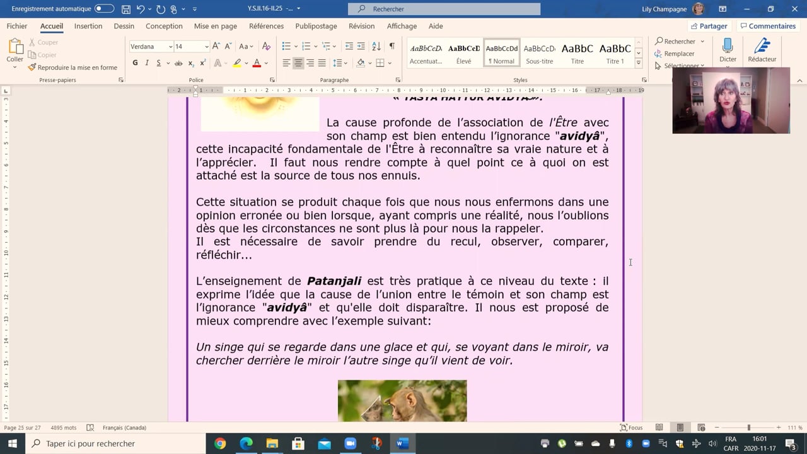
Task: Apply the Titre 1 style
Action: (615, 52)
